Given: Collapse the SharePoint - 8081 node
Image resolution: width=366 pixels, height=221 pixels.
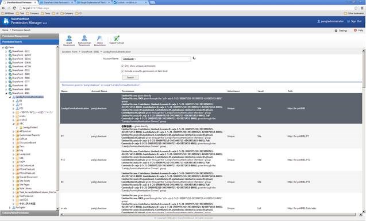Looking at the screenshot, I should [x=6, y=93].
